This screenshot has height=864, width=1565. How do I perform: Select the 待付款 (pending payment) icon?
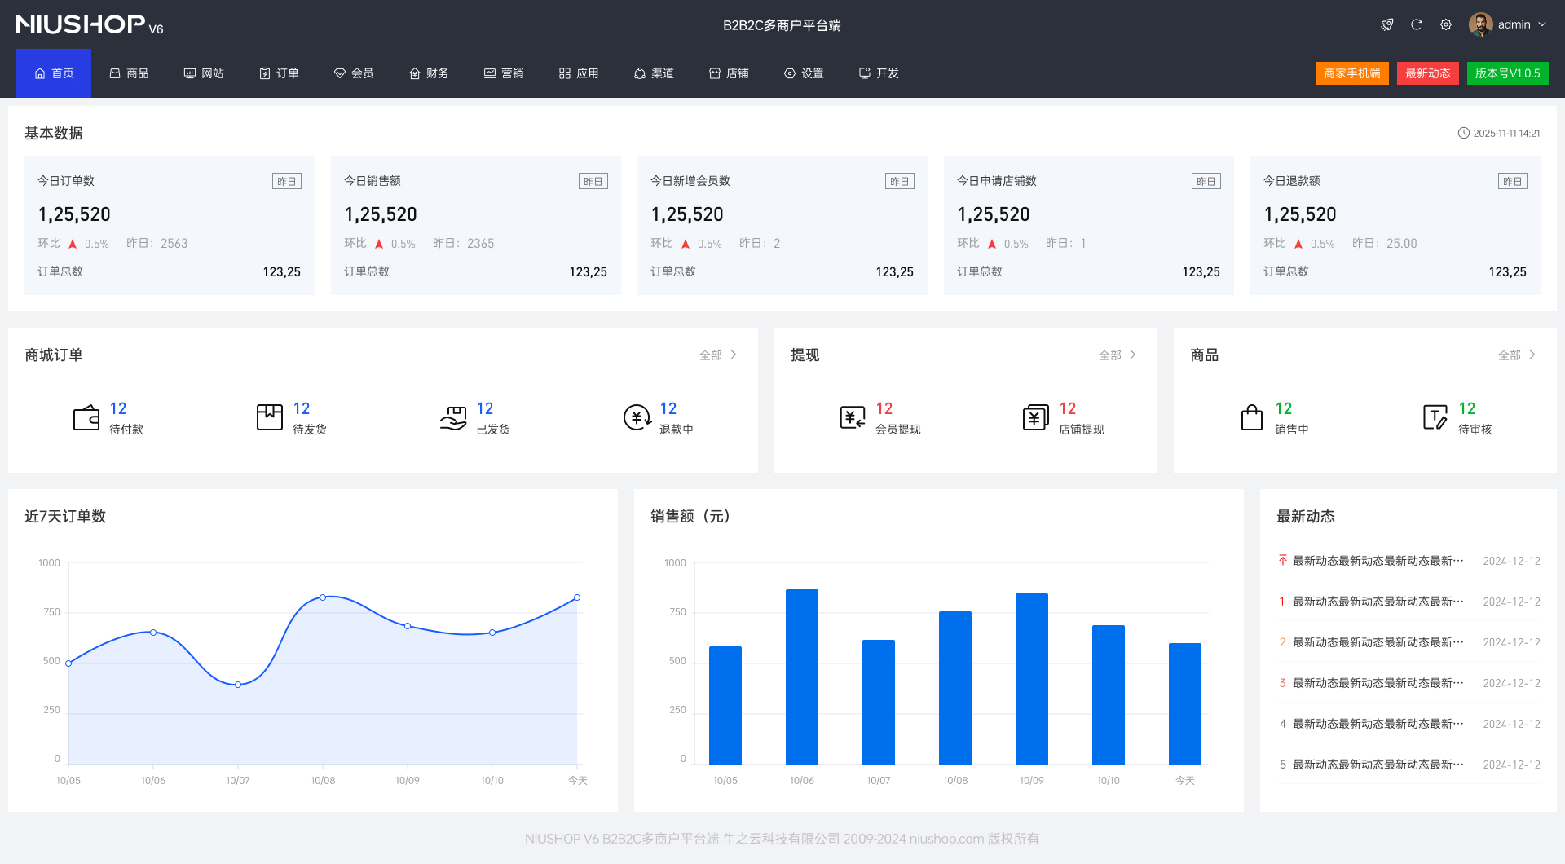tap(85, 417)
